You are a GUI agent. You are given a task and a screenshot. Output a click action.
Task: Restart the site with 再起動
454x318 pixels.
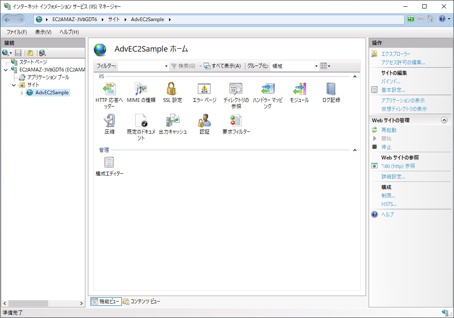coord(388,130)
